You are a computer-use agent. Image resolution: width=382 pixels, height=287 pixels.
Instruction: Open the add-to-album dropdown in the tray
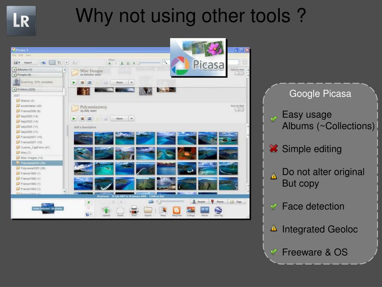coord(89,214)
